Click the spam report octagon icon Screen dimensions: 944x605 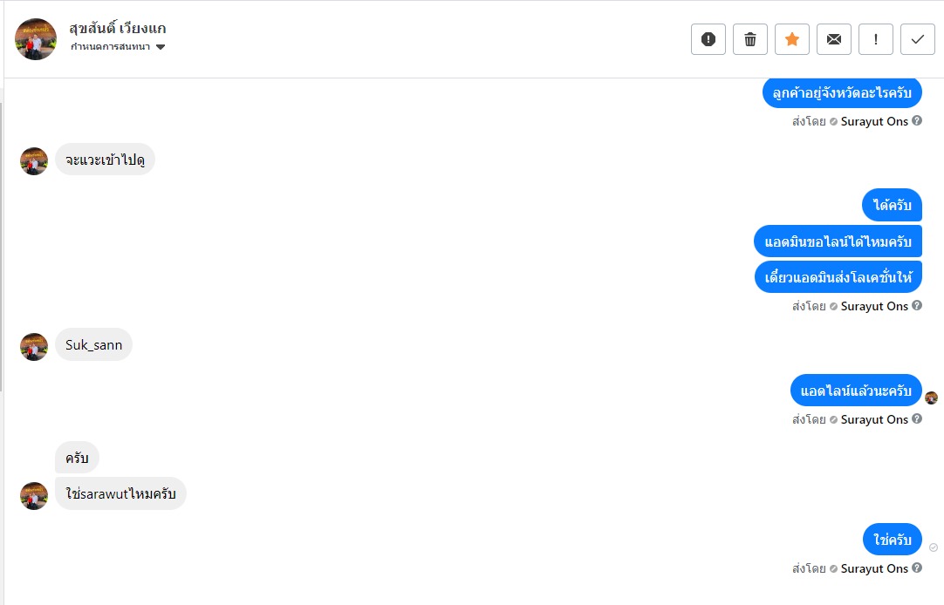tap(708, 39)
